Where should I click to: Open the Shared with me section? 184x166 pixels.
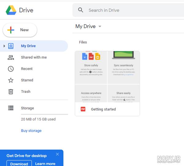34,57
